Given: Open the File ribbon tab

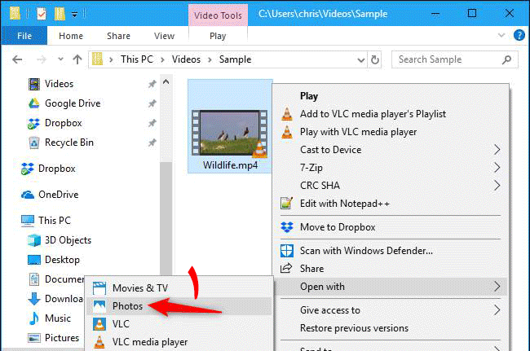Looking at the screenshot, I should pos(24,36).
